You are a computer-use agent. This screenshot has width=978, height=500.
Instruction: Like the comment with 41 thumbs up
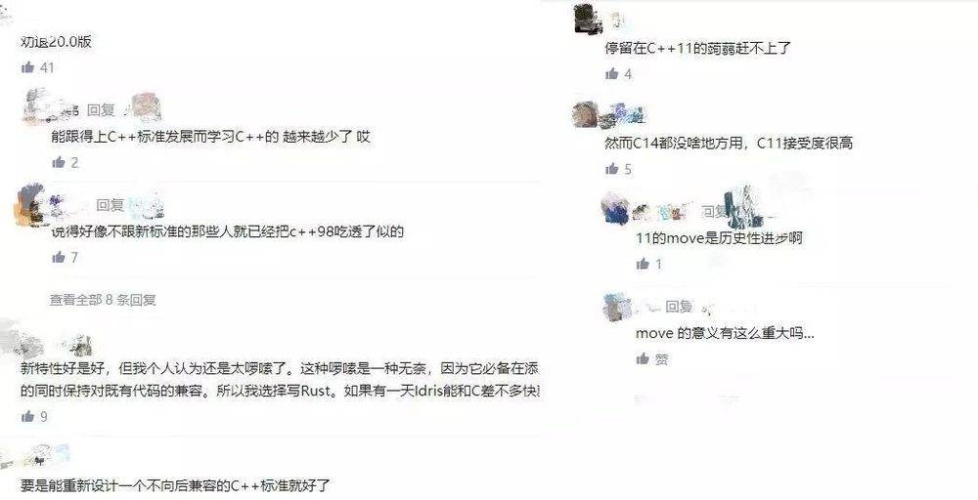coord(27,67)
